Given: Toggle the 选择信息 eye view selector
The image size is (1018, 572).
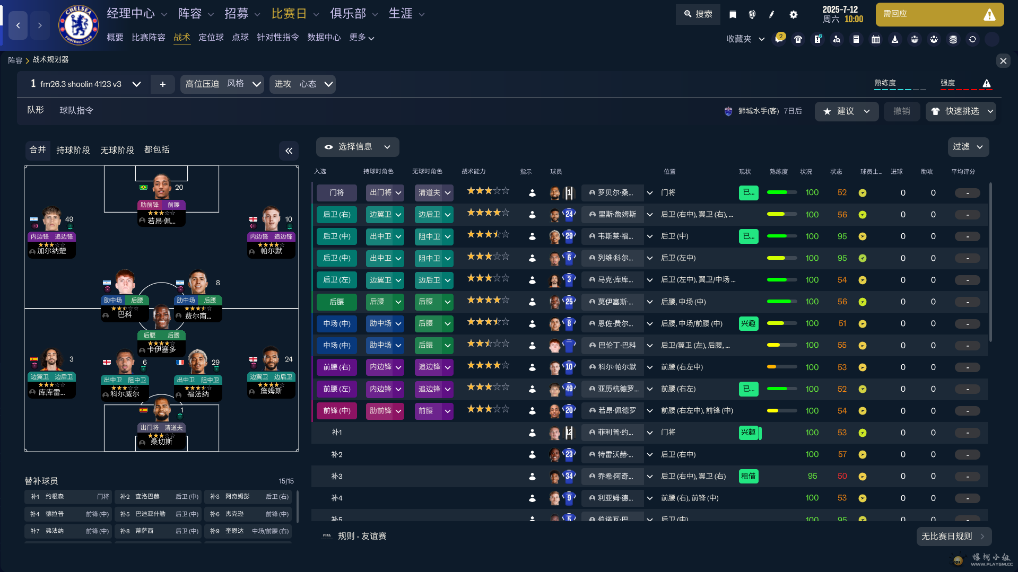Looking at the screenshot, I should (358, 147).
